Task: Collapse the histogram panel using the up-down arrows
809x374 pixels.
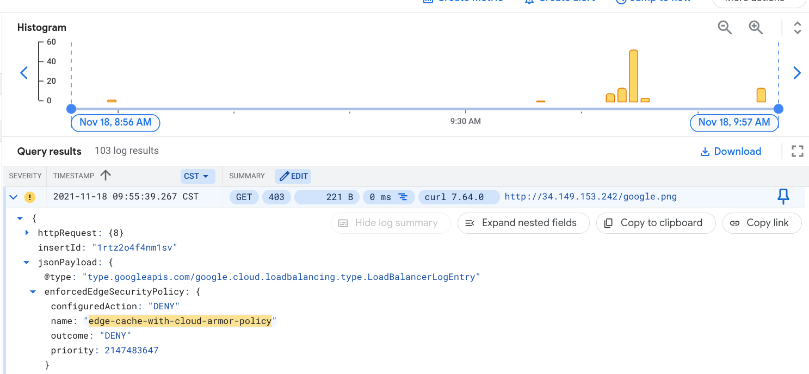Action: click(797, 28)
